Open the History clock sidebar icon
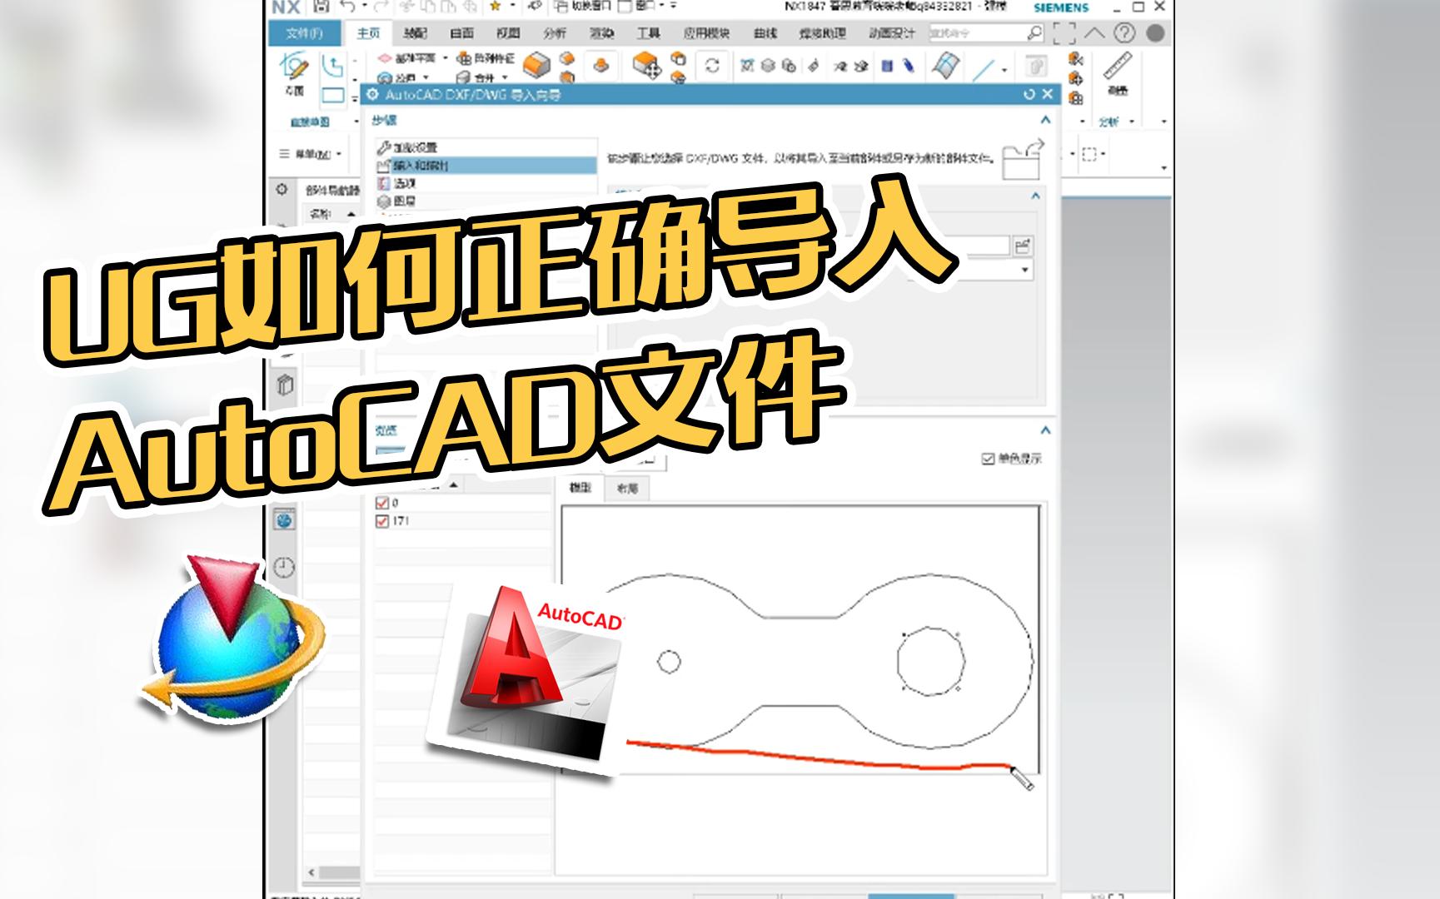Viewport: 1440px width, 899px height. tap(285, 568)
